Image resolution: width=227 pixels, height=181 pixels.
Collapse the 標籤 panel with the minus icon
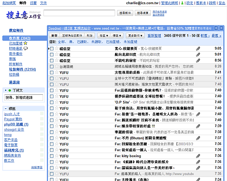click(6, 109)
